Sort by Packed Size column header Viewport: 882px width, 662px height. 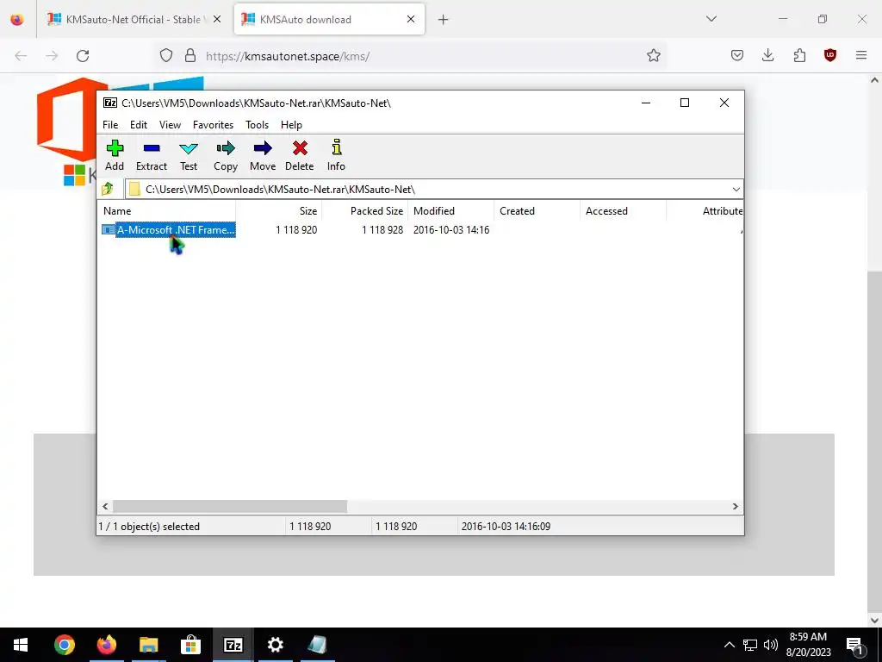coord(365,211)
